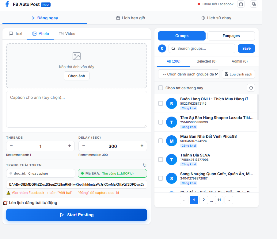
Task: Click the avatar B of Buôn Làng ONLI group
Action: 172,103
